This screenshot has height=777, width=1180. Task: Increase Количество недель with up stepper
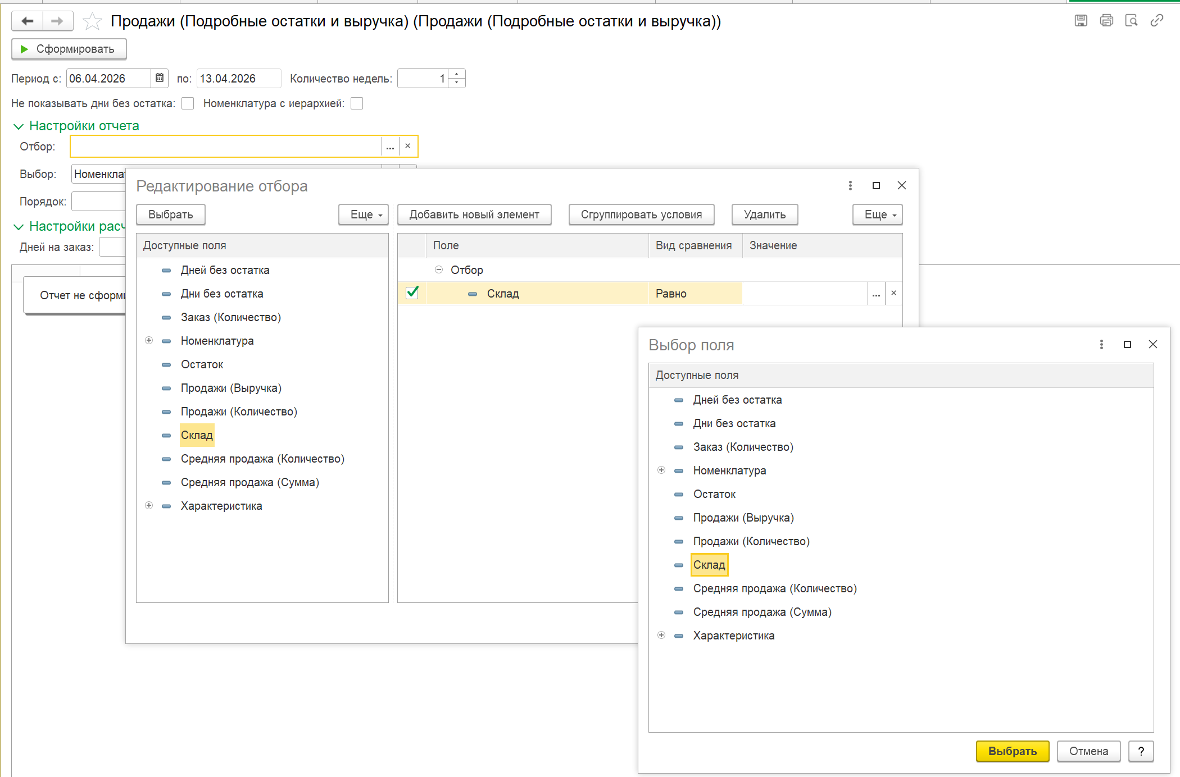[457, 74]
